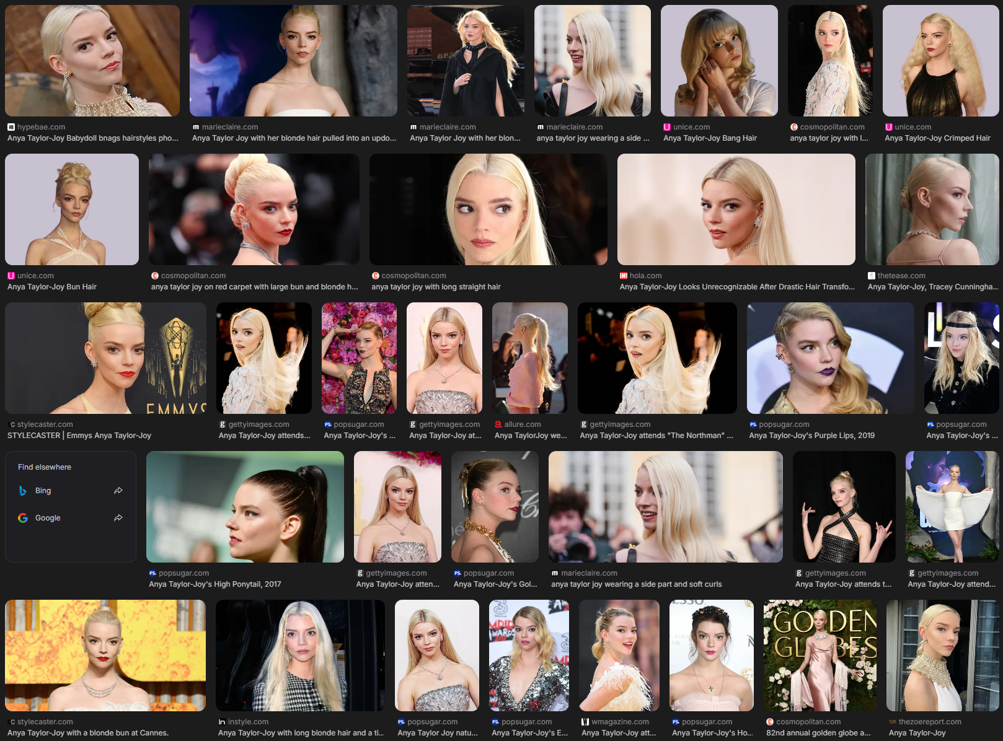Click unice favicon above the Bang Hair caption
Screen dimensions: 1003x741
point(667,127)
